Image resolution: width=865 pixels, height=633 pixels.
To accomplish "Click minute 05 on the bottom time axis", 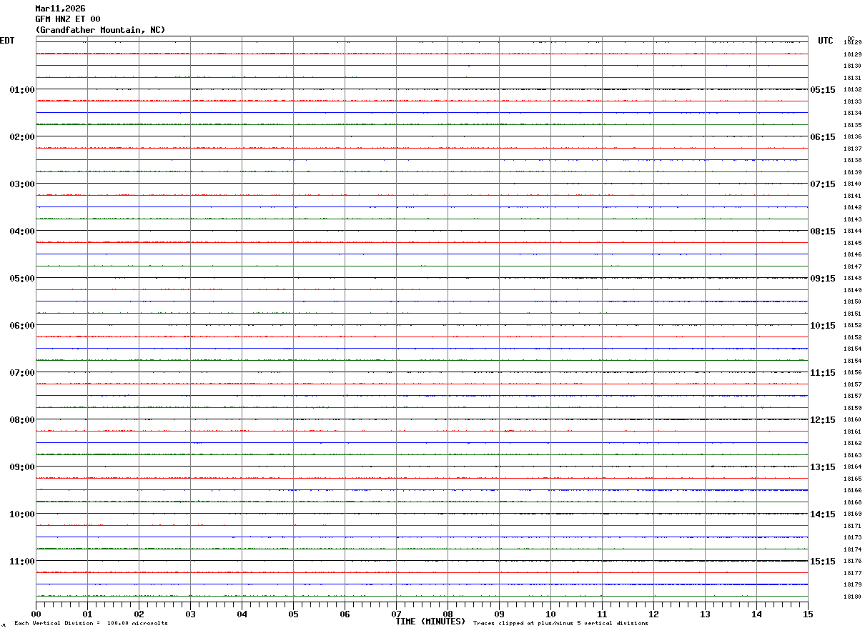I will 293,614.
